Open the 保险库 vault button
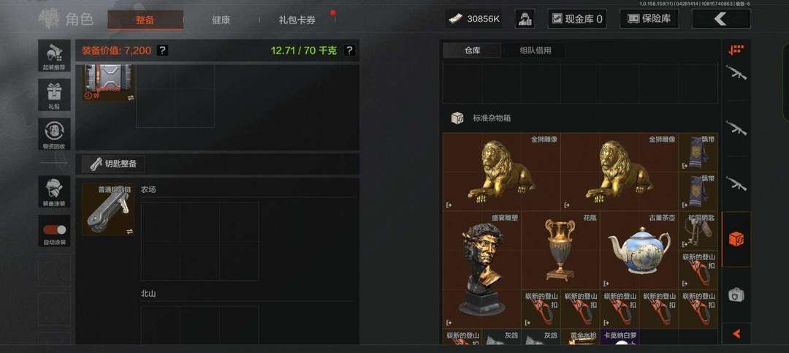Viewport: 789px width, 353px height. click(x=649, y=19)
